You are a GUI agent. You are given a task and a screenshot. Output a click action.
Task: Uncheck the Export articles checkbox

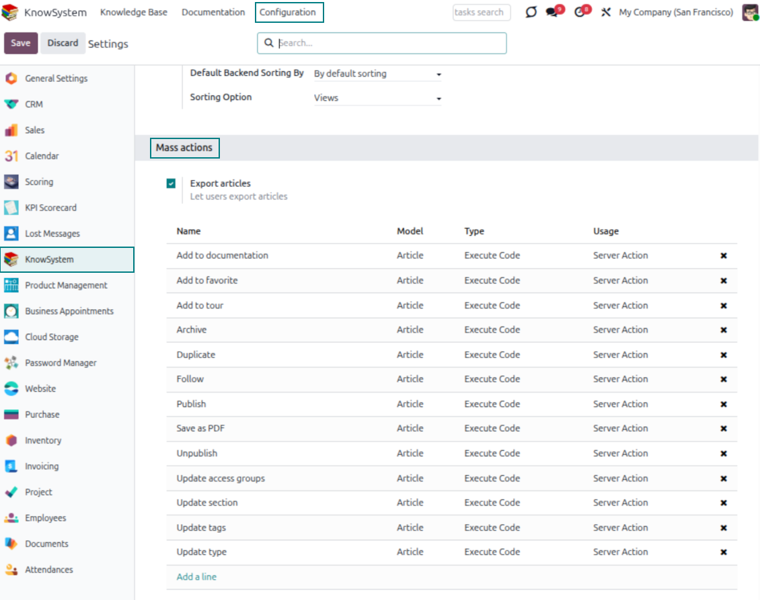click(x=171, y=183)
